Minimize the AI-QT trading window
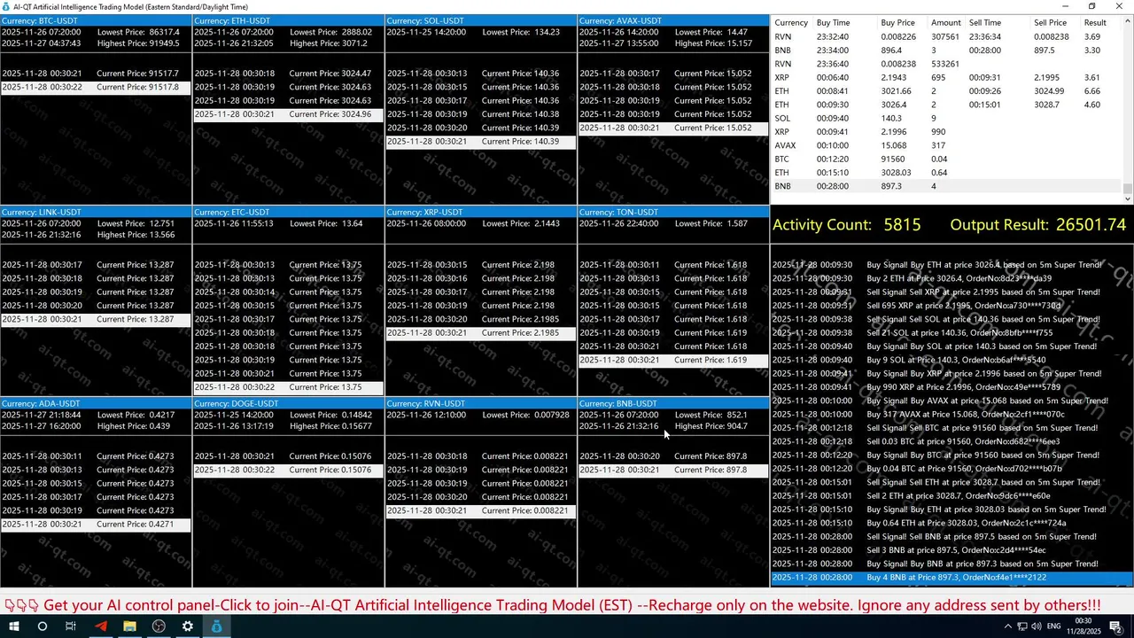1134x638 pixels. [x=1068, y=6]
